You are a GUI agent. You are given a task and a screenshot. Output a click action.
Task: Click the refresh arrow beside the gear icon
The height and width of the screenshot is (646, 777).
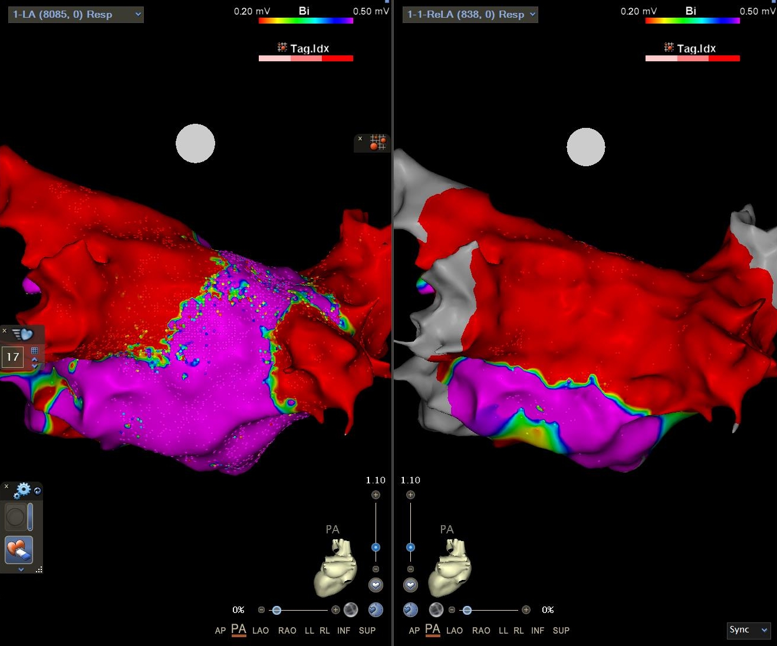38,490
